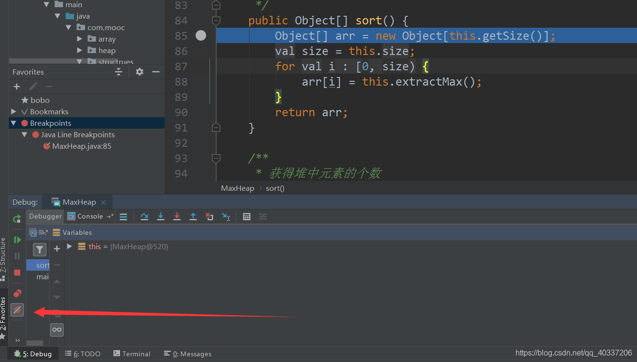Collapse the Breakpoints node
Viewport: 637px width, 362px height.
coord(13,123)
